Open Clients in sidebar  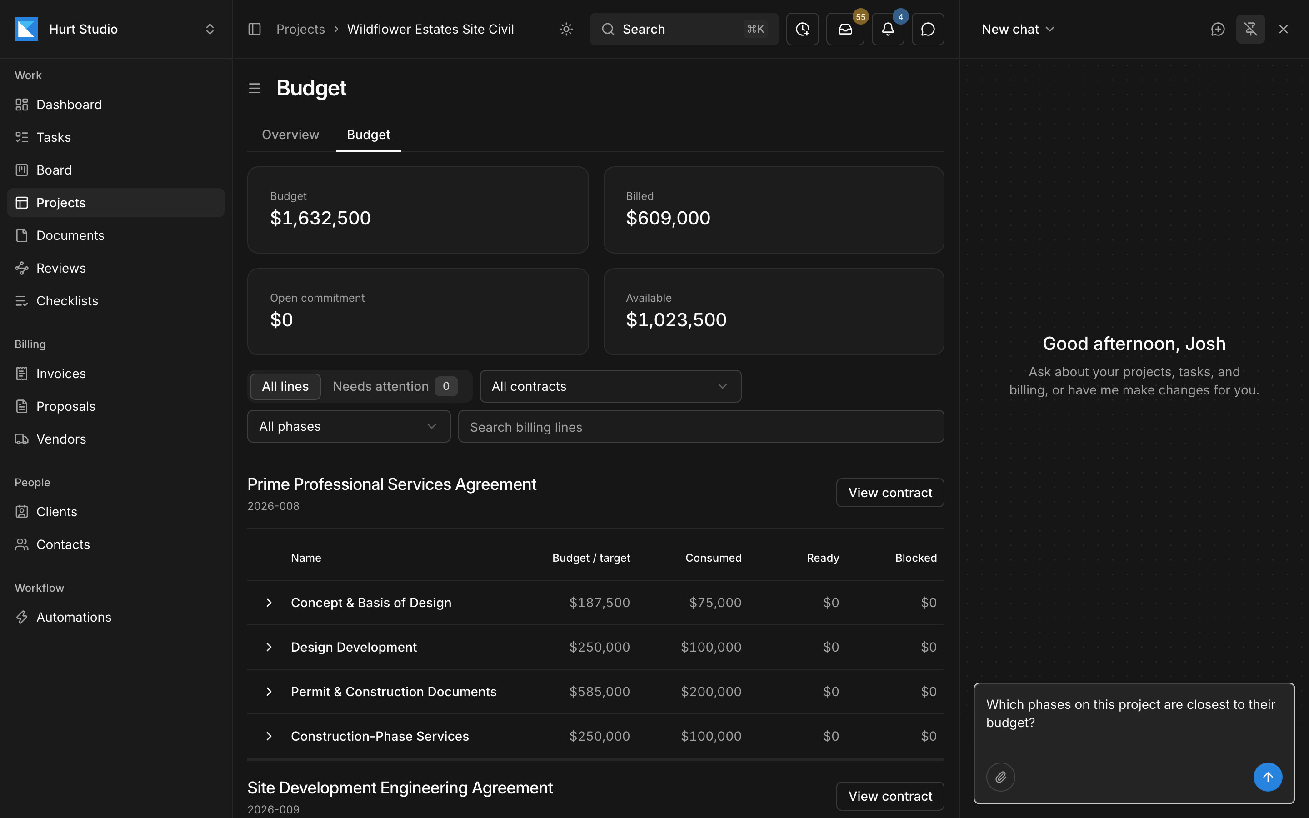(116, 512)
